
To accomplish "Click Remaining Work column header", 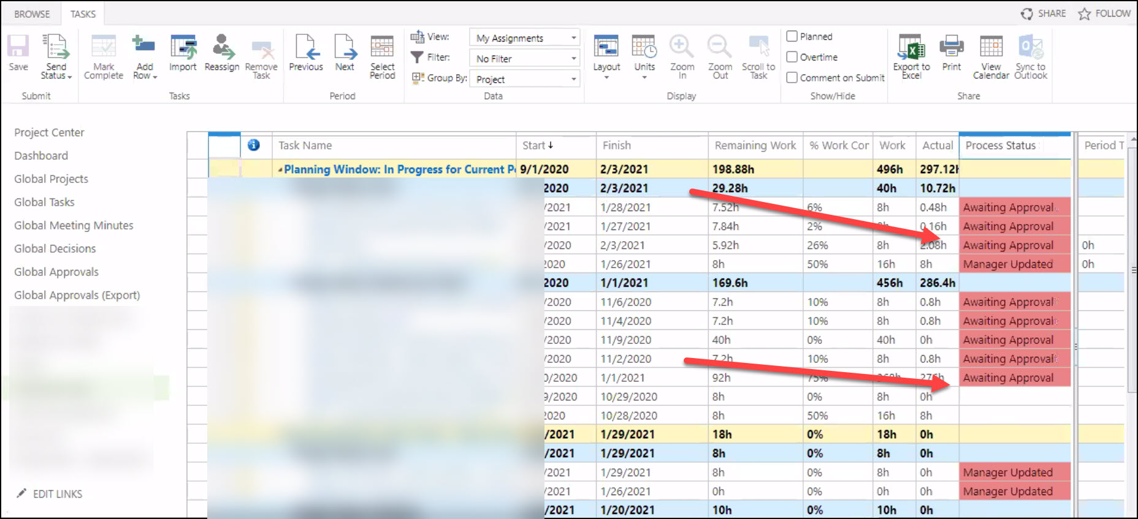I will 755,146.
